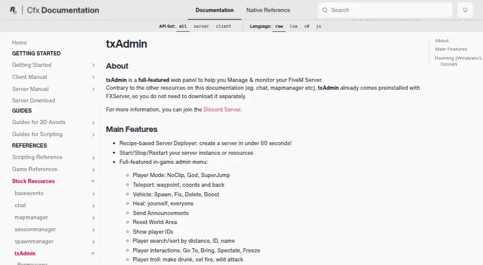The width and height of the screenshot is (483, 265).
Task: Go to Home in sidebar
Action: click(19, 43)
